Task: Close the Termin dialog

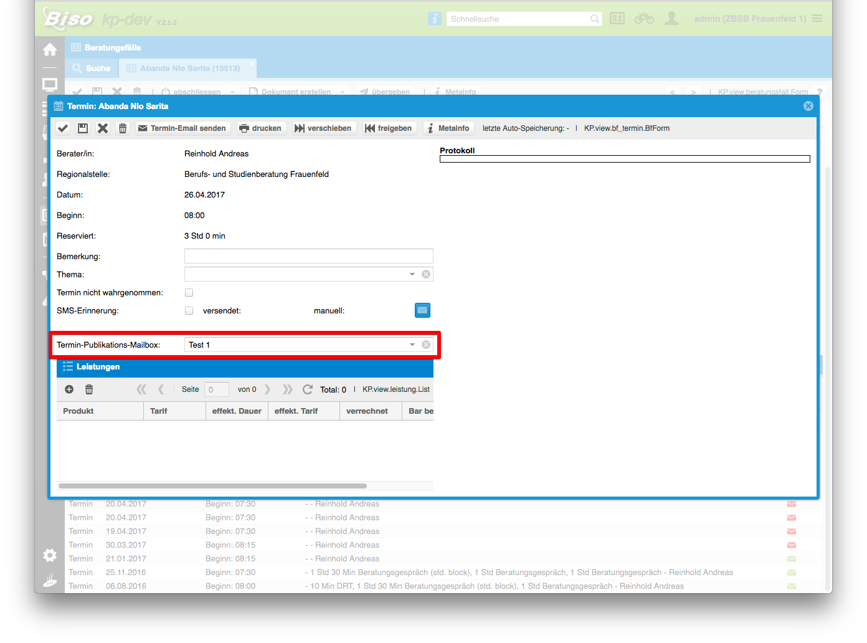Action: point(808,106)
